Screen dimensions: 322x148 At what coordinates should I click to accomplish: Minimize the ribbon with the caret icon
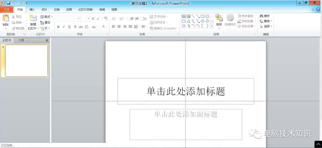[x=313, y=10]
